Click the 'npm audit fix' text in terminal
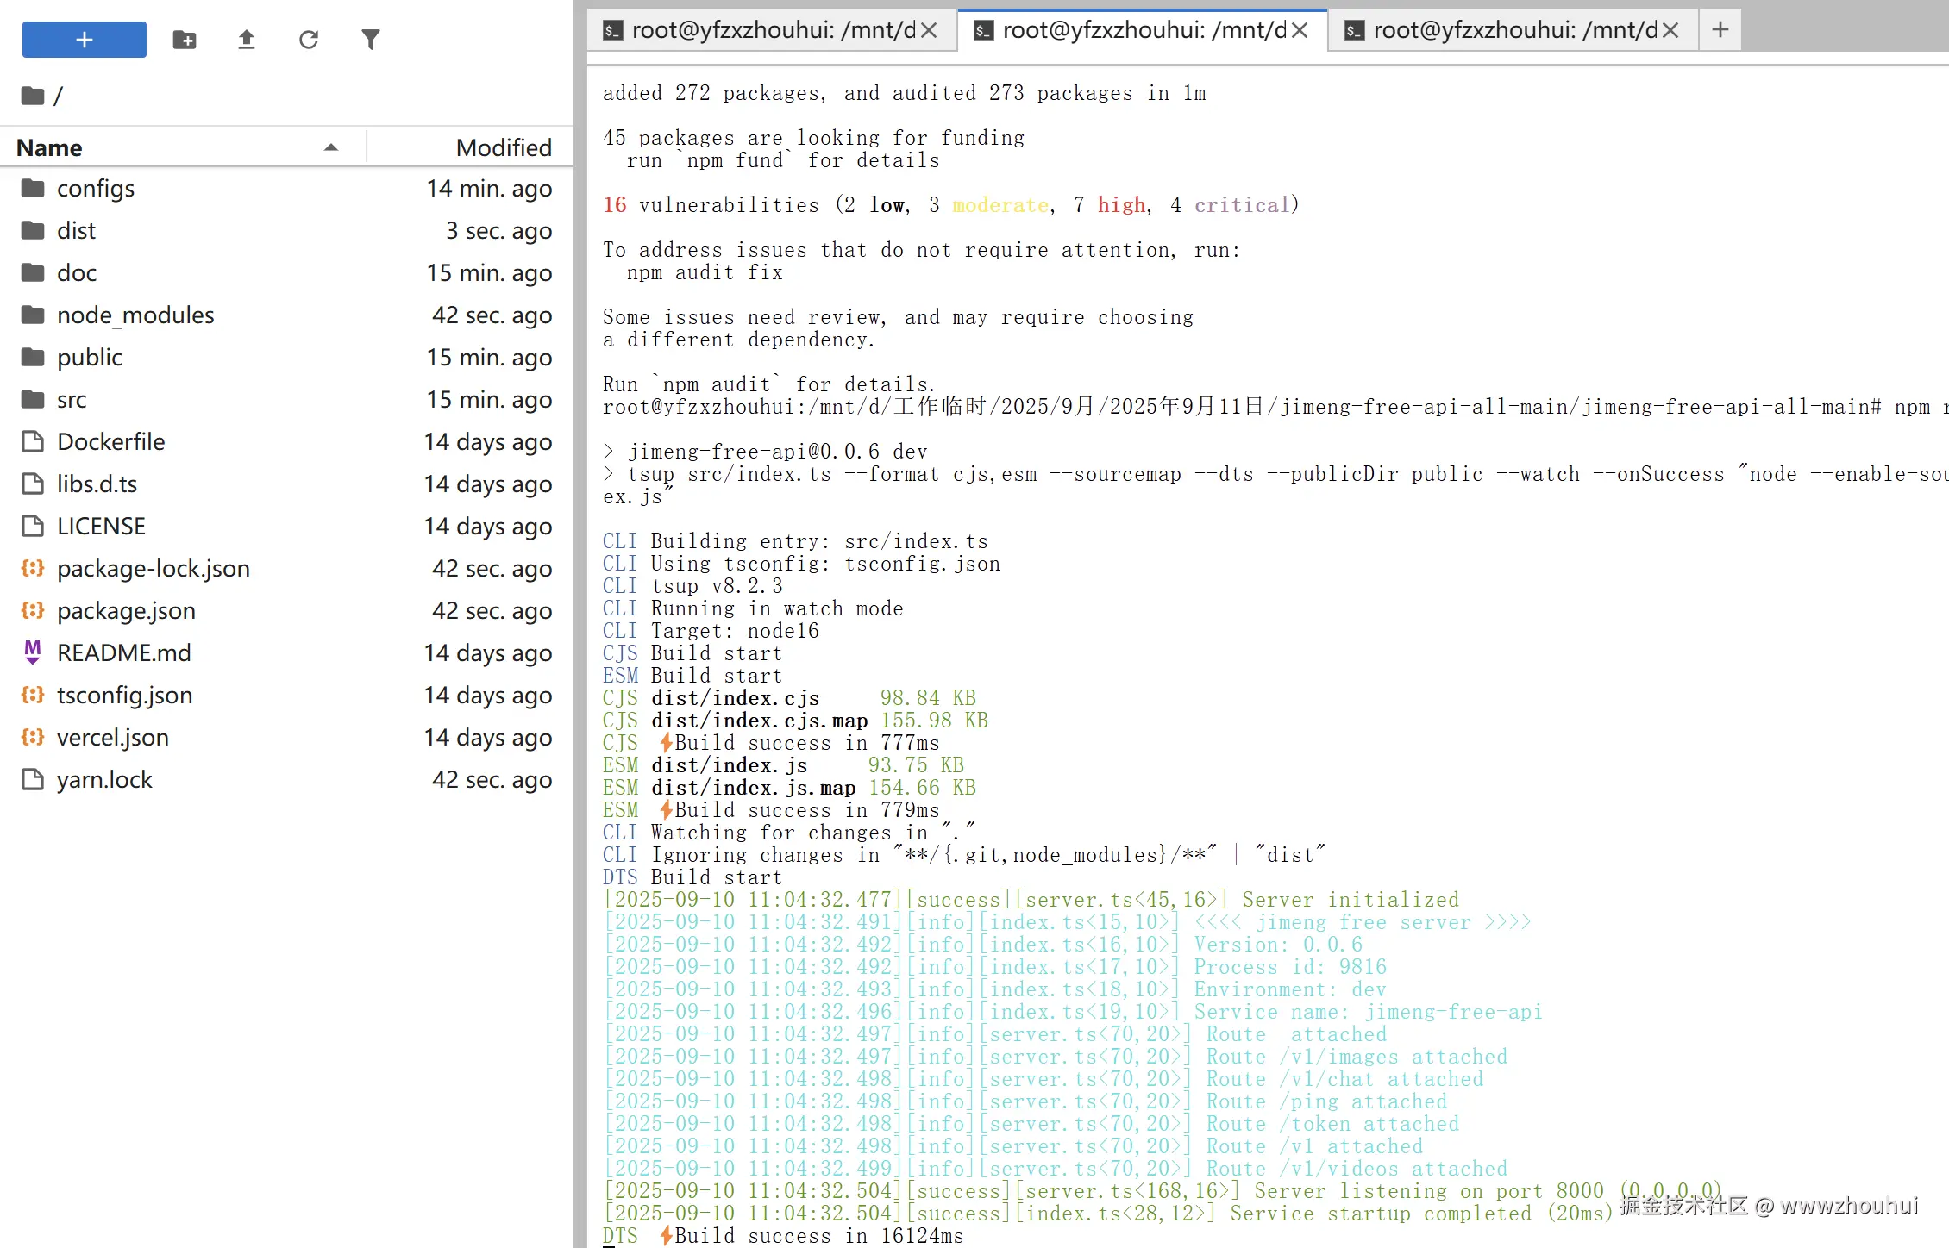 [x=705, y=272]
